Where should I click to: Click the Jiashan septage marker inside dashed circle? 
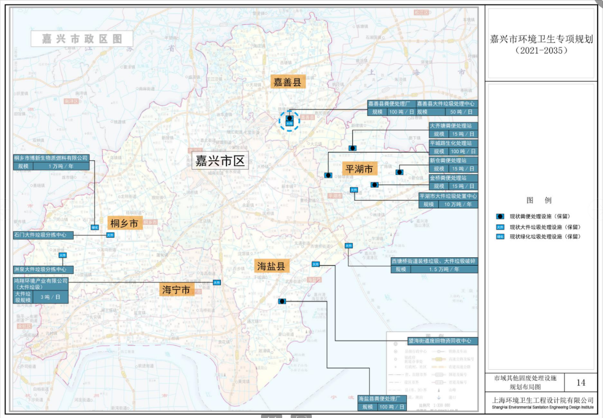coord(290,118)
